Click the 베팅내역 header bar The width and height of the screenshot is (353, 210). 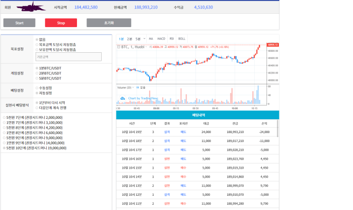(x=198, y=115)
